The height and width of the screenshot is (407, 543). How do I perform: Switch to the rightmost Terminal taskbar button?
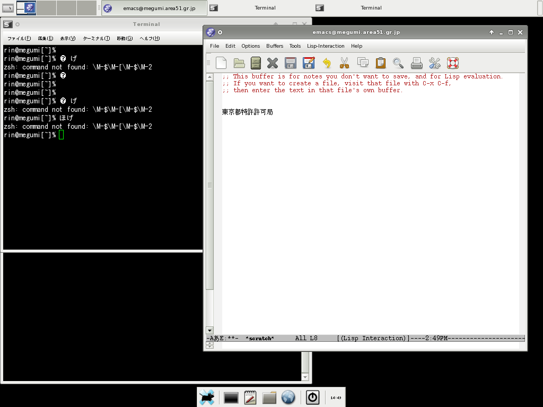(x=366, y=8)
